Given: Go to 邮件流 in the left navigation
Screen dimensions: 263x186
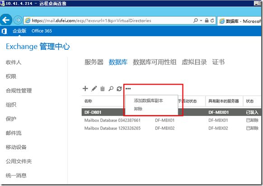Looking at the screenshot, I should click(x=14, y=133).
